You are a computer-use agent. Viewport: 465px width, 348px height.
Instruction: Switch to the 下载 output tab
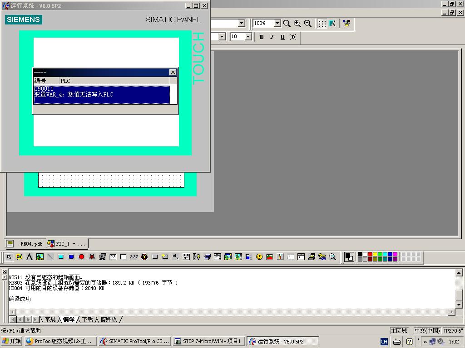click(87, 319)
